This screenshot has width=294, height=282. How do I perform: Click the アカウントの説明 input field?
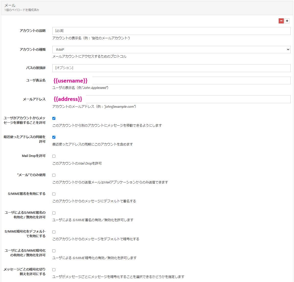[x=171, y=31]
